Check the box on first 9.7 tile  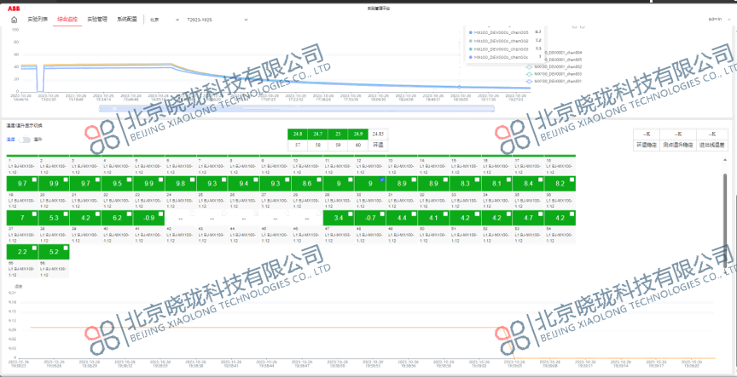pyautogui.click(x=34, y=179)
